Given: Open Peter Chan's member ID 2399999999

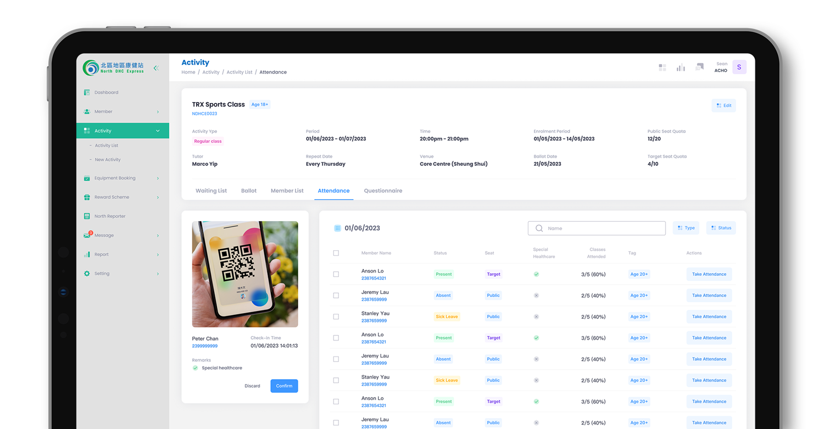Looking at the screenshot, I should tap(204, 346).
